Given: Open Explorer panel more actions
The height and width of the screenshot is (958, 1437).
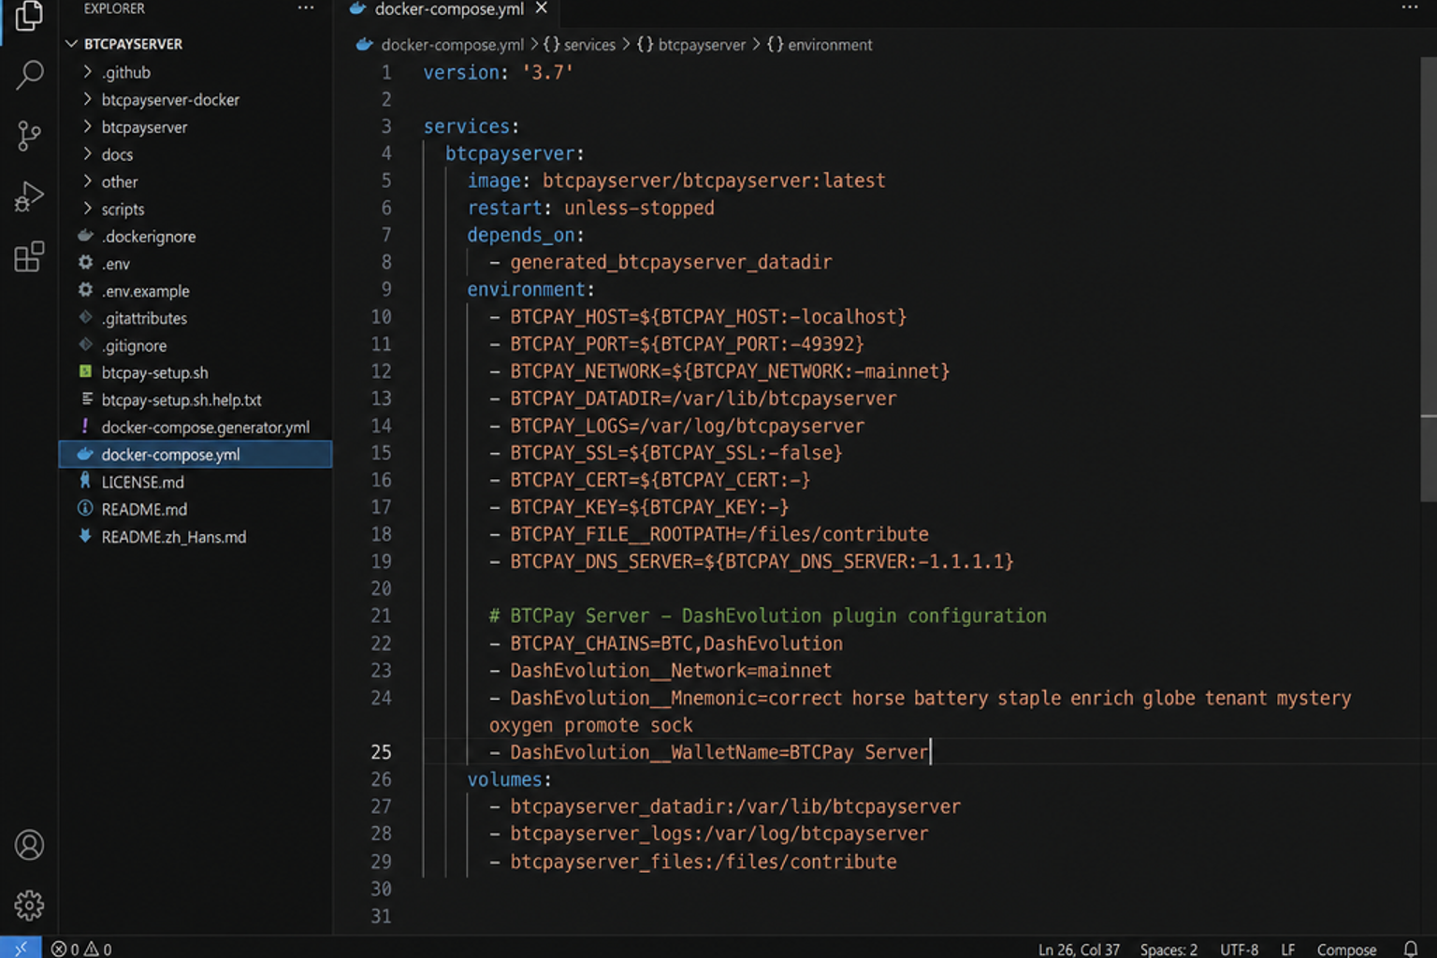Looking at the screenshot, I should coord(306,8).
